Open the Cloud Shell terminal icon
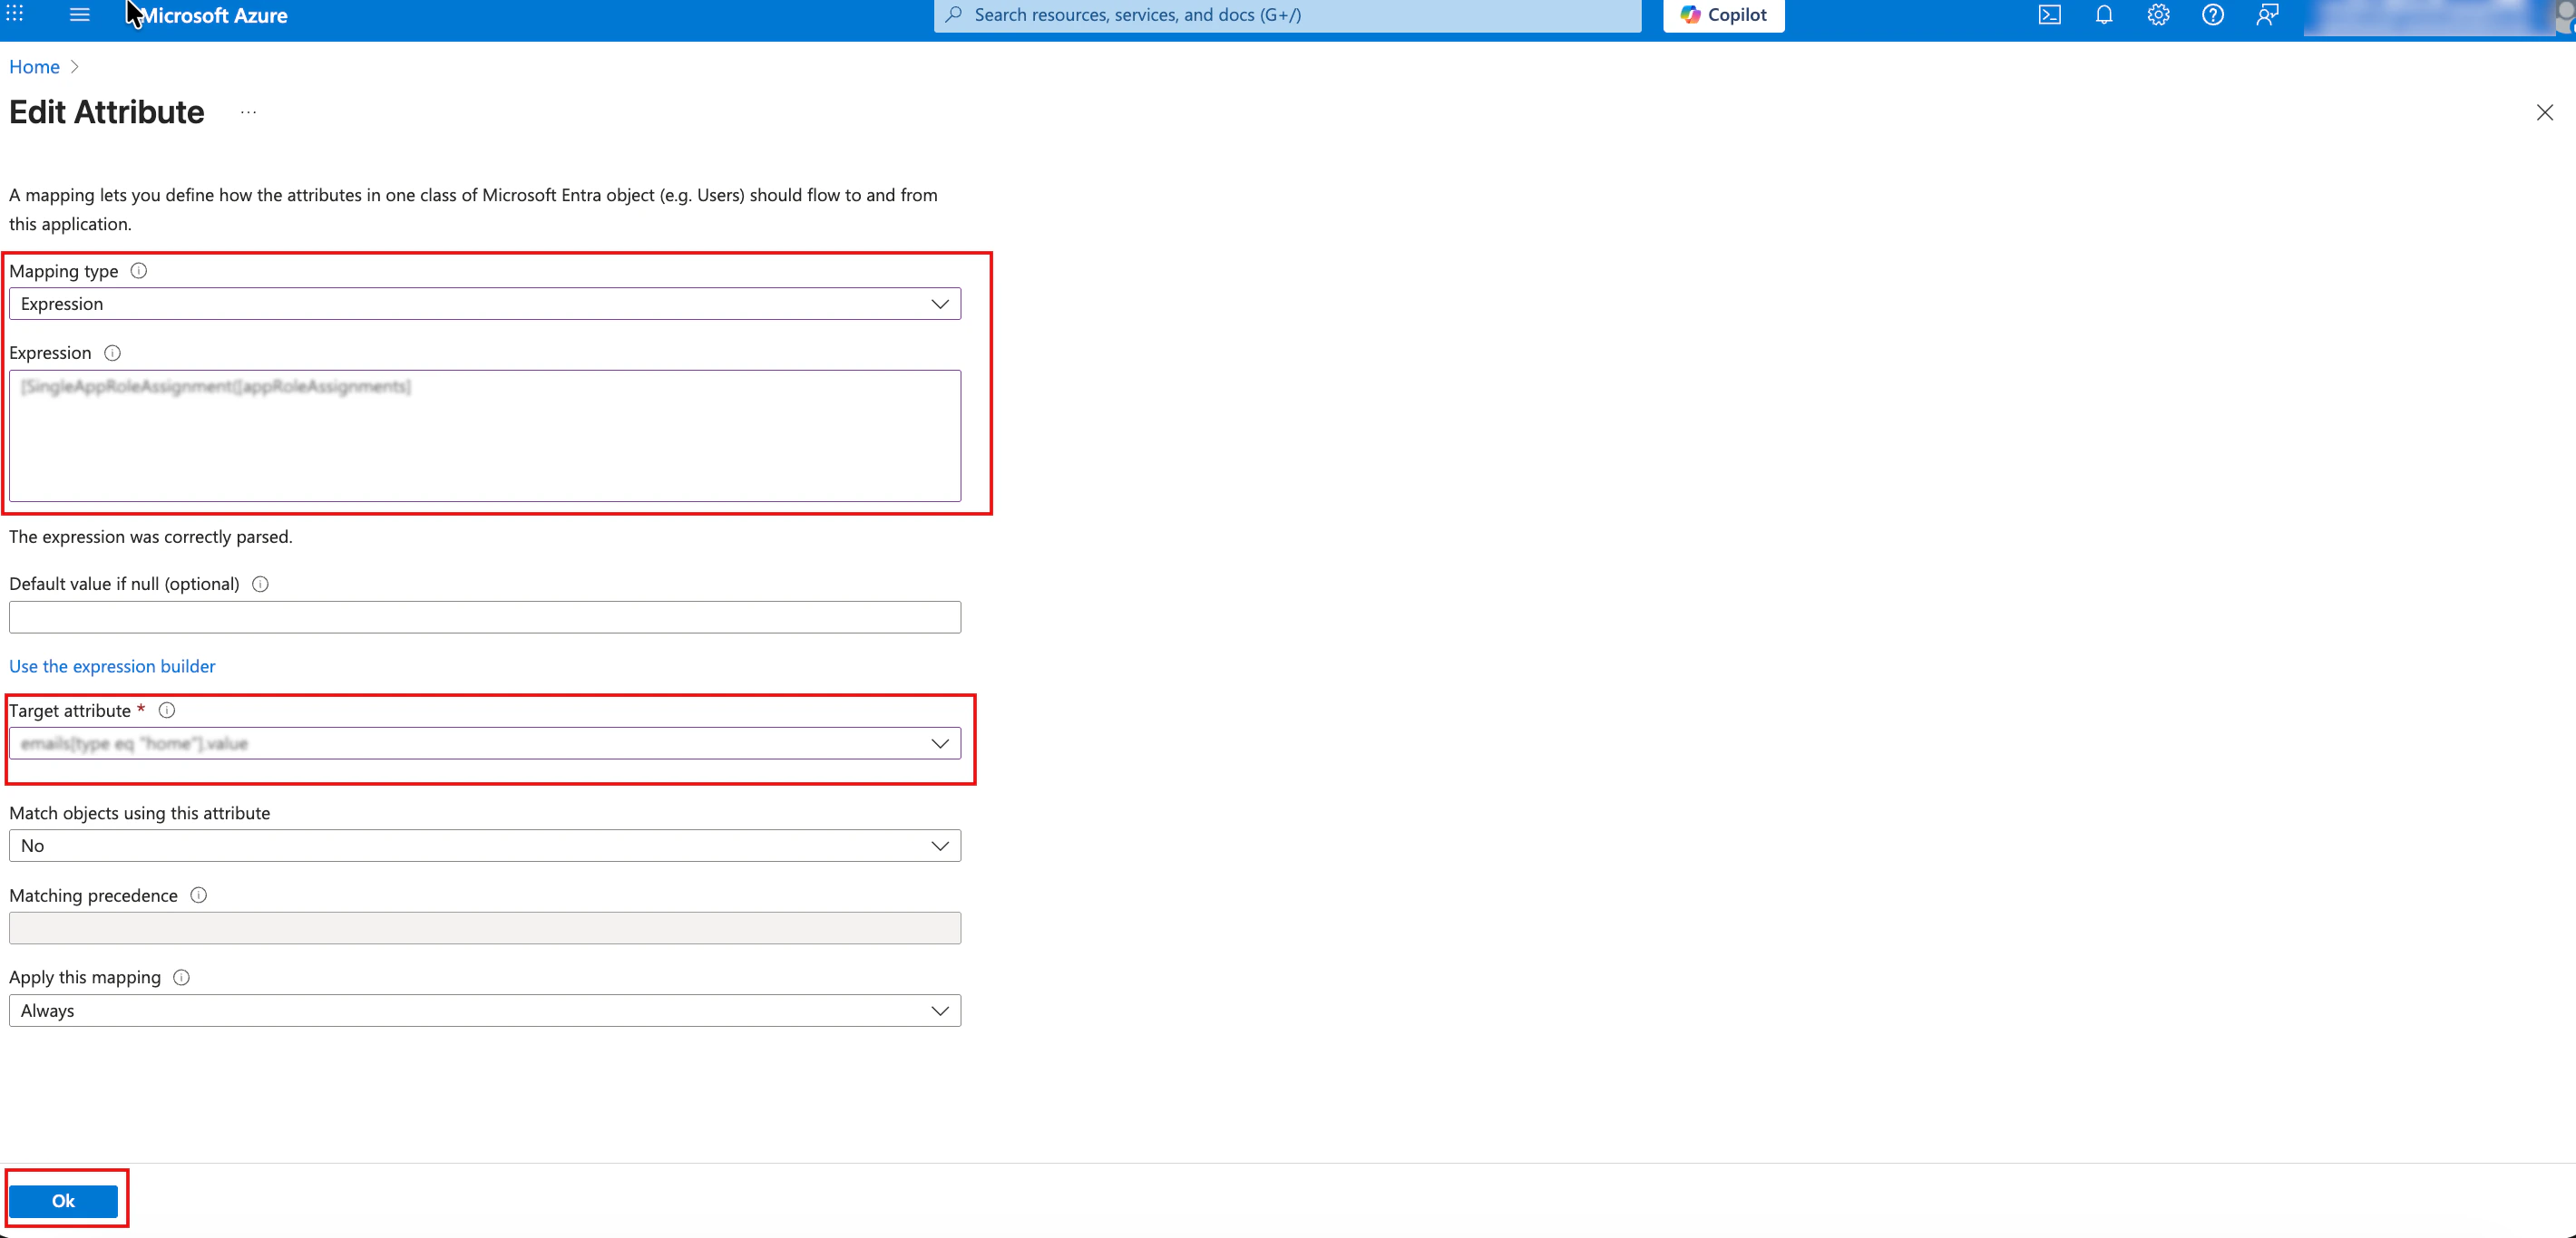The width and height of the screenshot is (2576, 1238). [2049, 15]
